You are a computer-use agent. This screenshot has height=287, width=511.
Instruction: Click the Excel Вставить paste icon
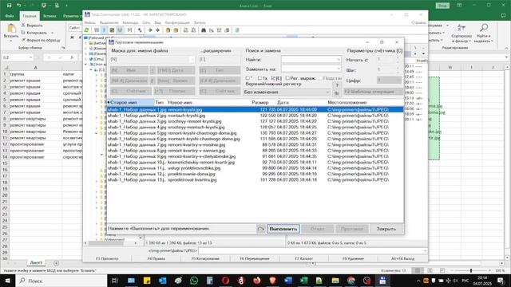(x=11, y=29)
